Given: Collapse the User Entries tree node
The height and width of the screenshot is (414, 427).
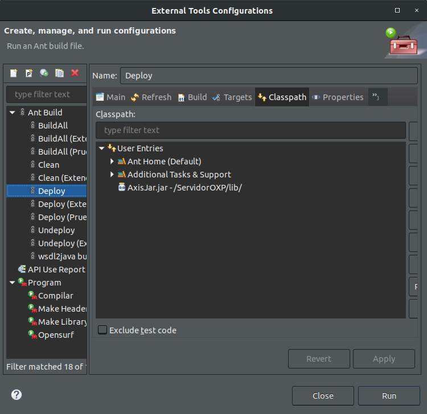Looking at the screenshot, I should pos(101,148).
